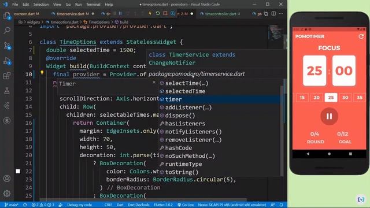The image size is (370, 208).
Task: Click the errors and warnings count
Action: tap(43, 205)
